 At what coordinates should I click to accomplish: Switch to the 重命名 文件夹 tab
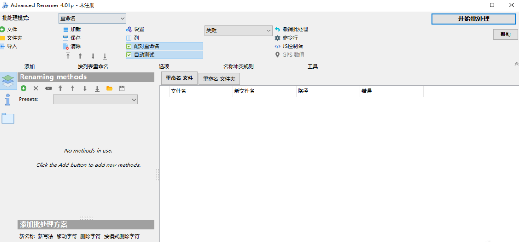pos(219,79)
